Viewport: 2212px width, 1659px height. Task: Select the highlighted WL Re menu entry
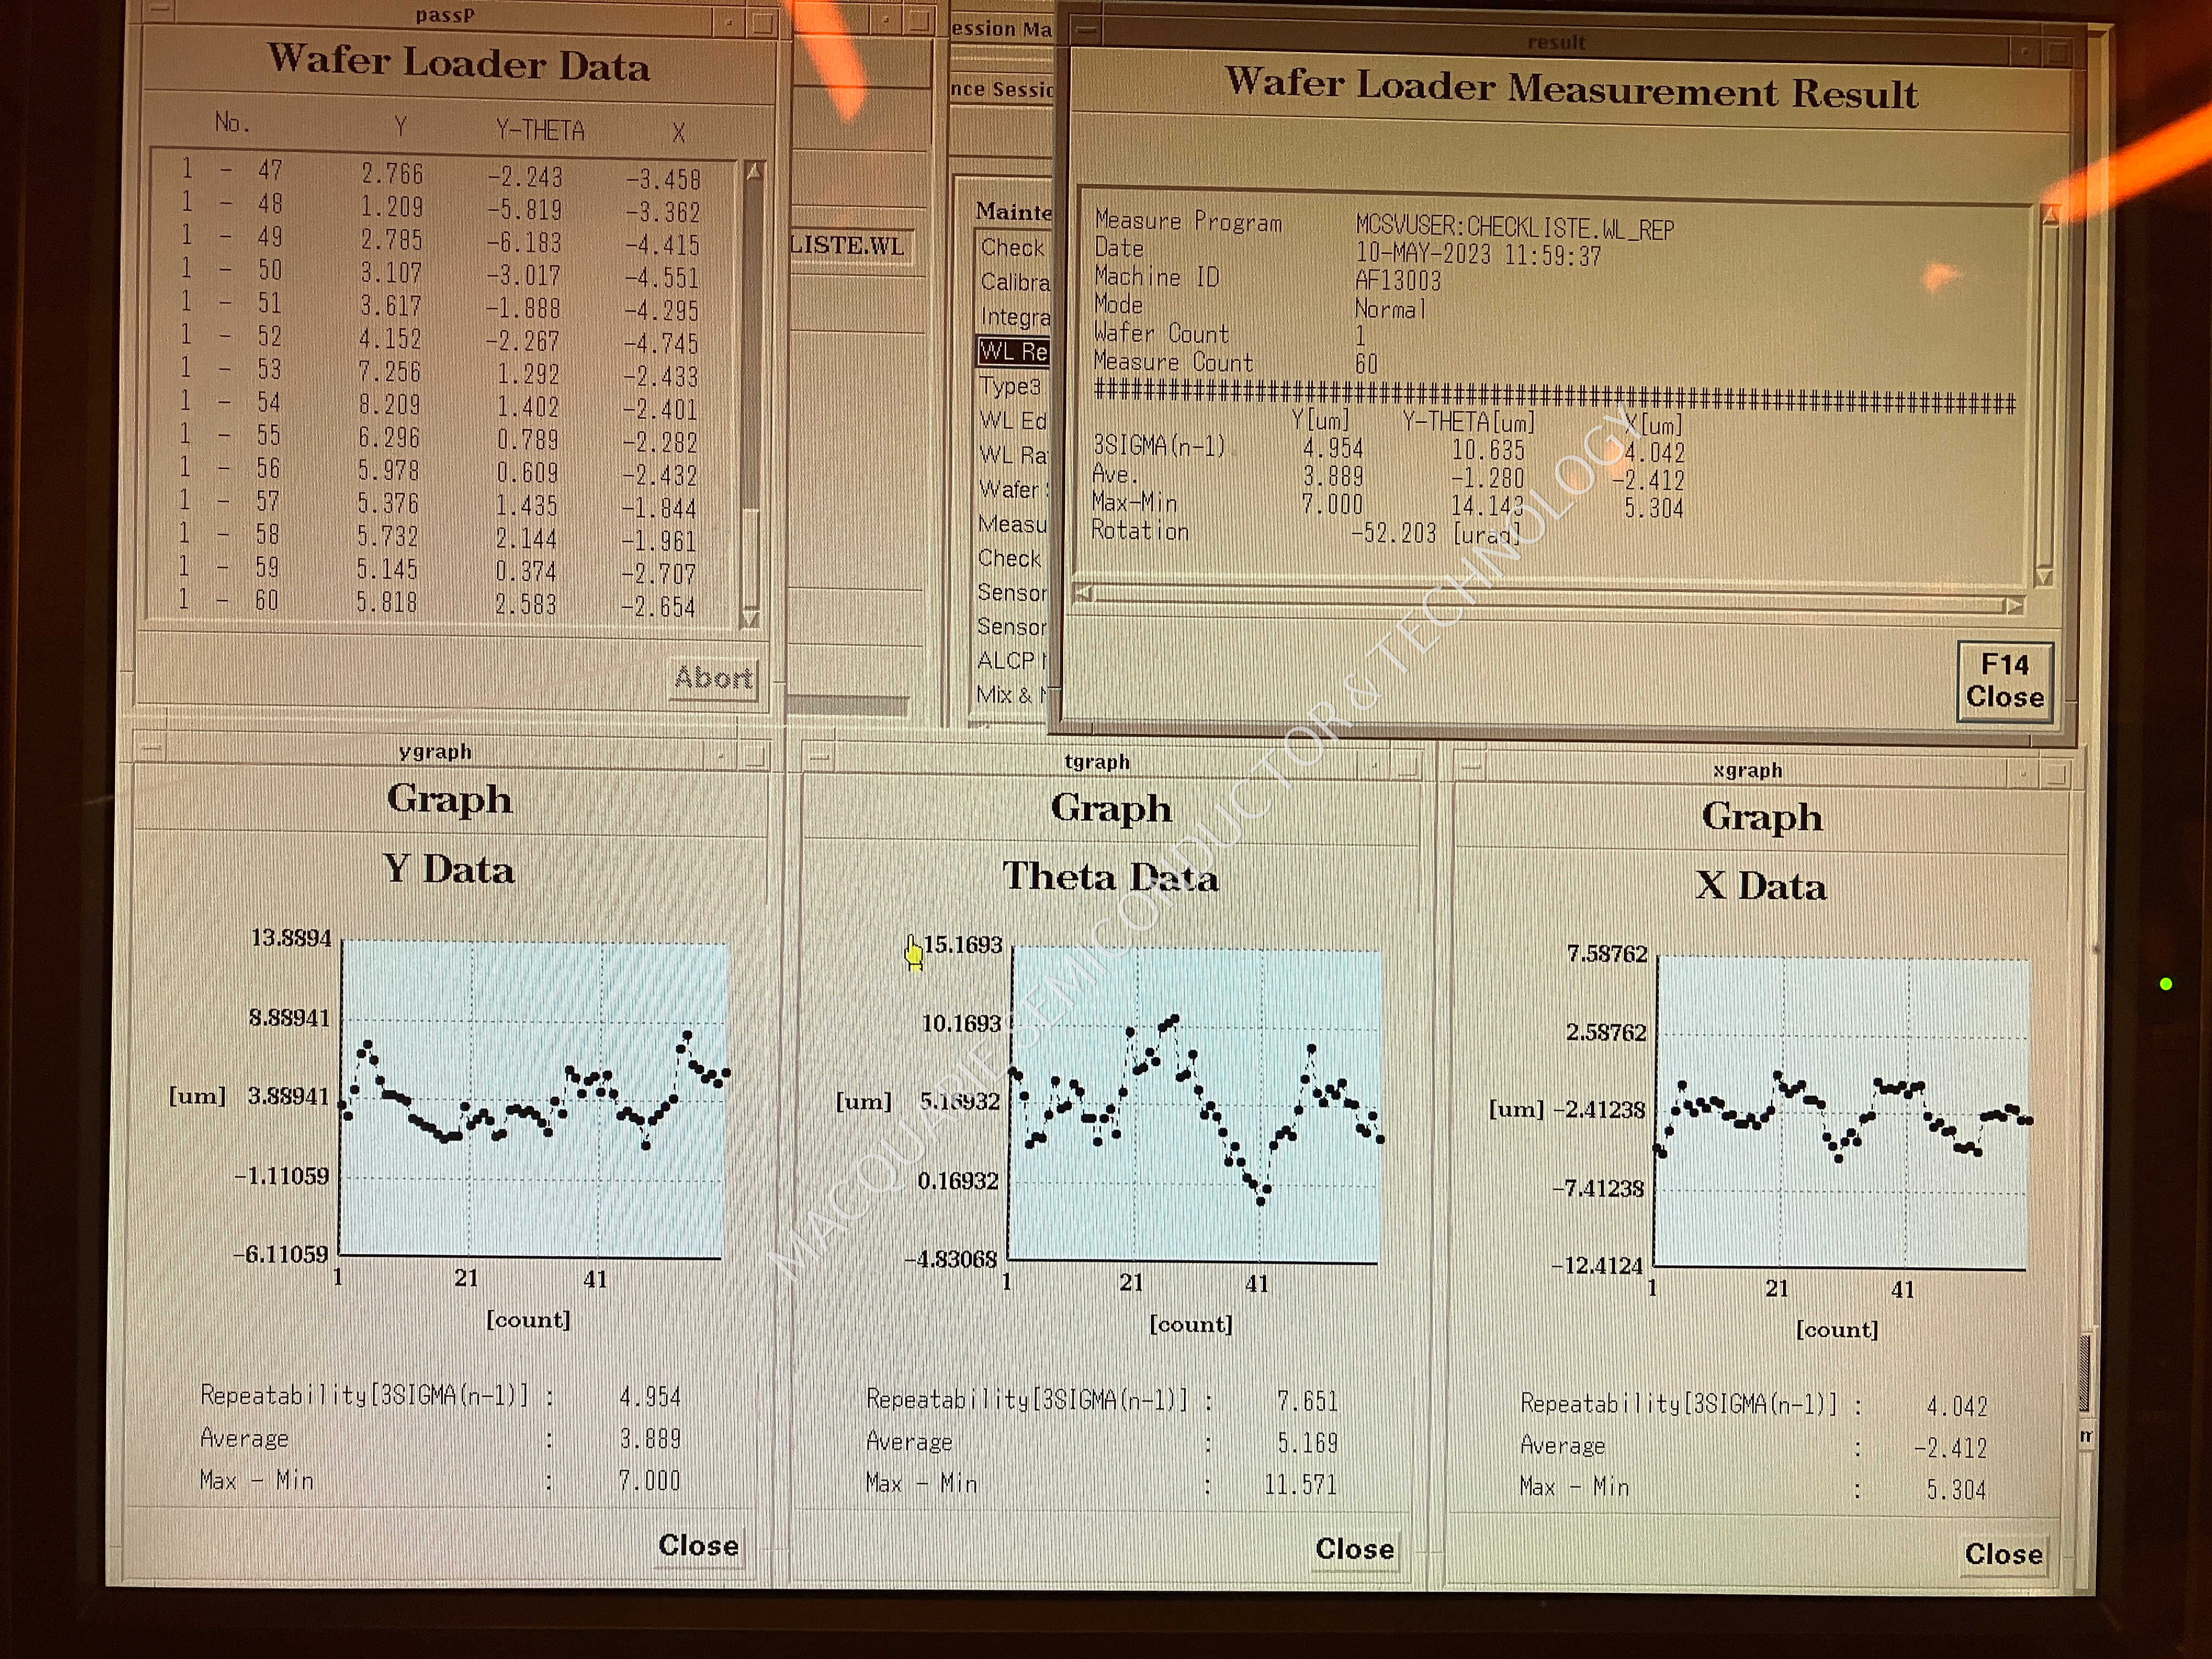tap(1012, 351)
